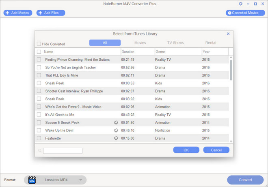Click duration 00:43:02 cell
268x187 pixels.
pos(128,114)
